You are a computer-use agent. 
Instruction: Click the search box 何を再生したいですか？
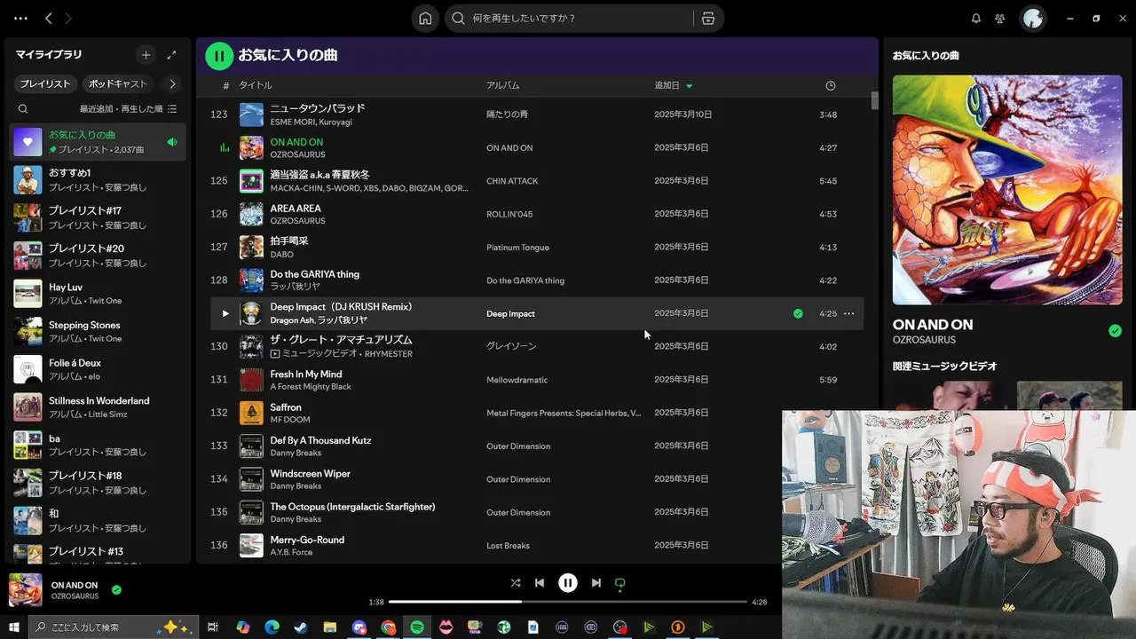[x=568, y=19]
